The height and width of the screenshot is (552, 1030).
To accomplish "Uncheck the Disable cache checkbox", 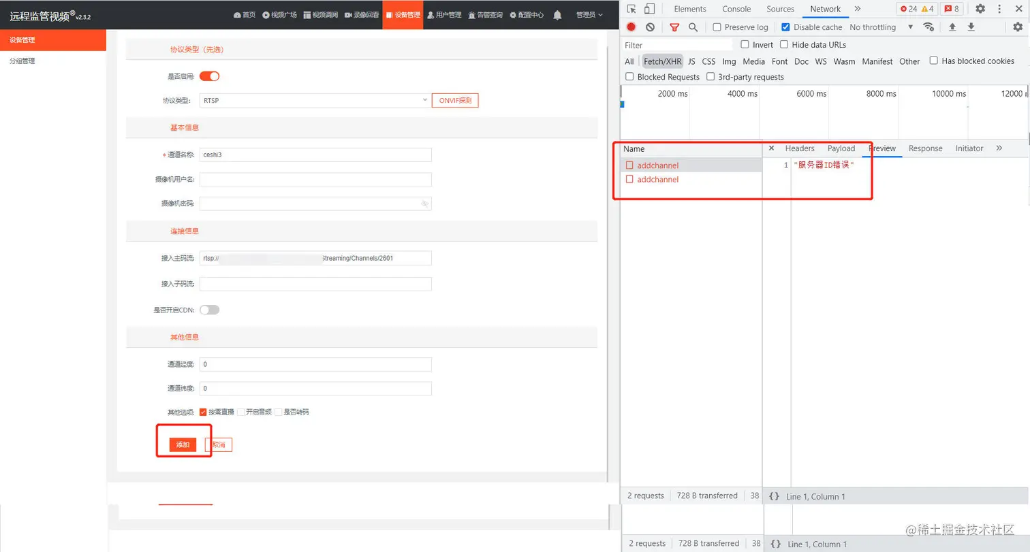I will (785, 27).
